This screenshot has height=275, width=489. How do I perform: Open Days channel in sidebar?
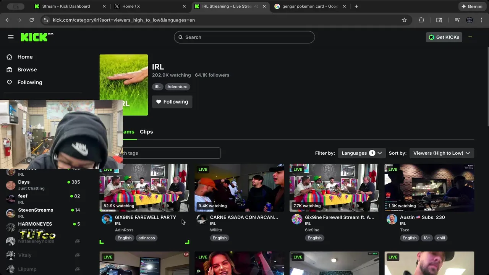pyautogui.click(x=43, y=185)
